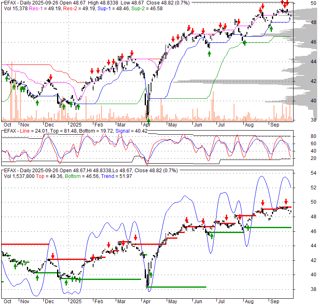Click the '60' level on the oscillator axis
This screenshot has height=304, width=318.
(314, 144)
